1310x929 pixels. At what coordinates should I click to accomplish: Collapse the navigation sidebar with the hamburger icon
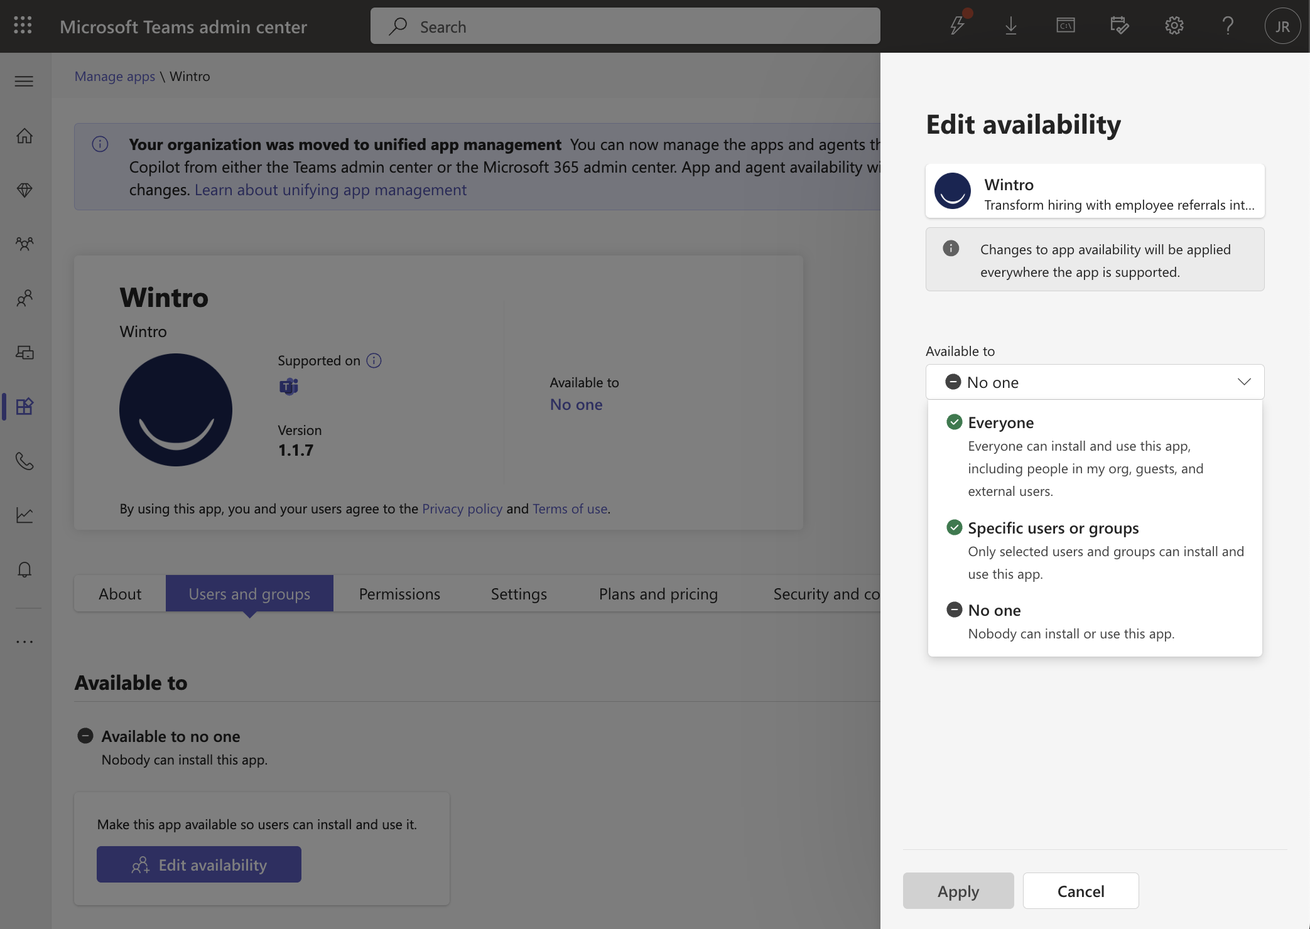tap(24, 81)
